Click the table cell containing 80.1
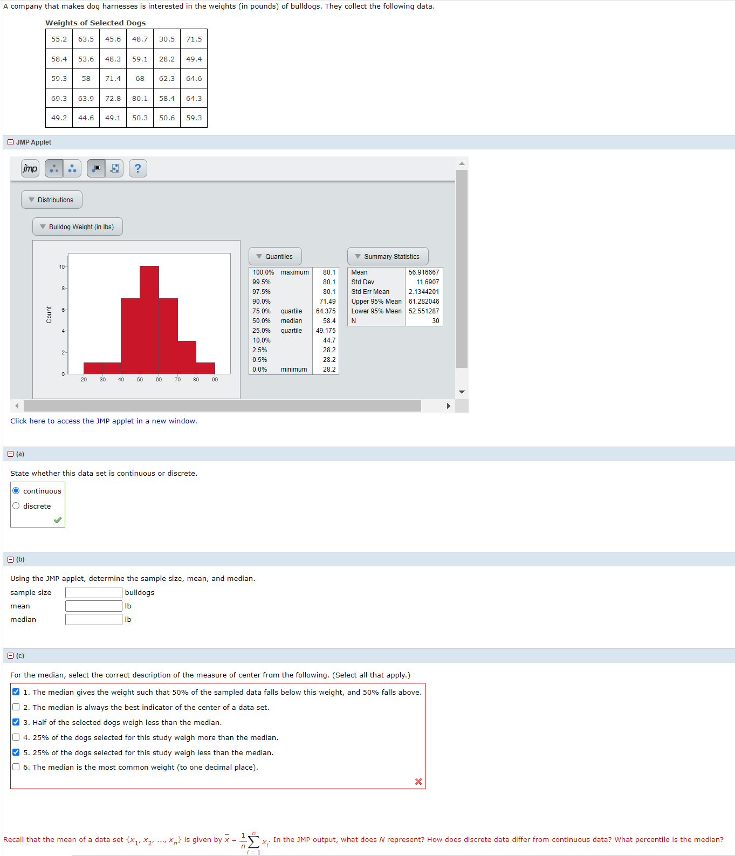This screenshot has width=735, height=856. pos(140,98)
